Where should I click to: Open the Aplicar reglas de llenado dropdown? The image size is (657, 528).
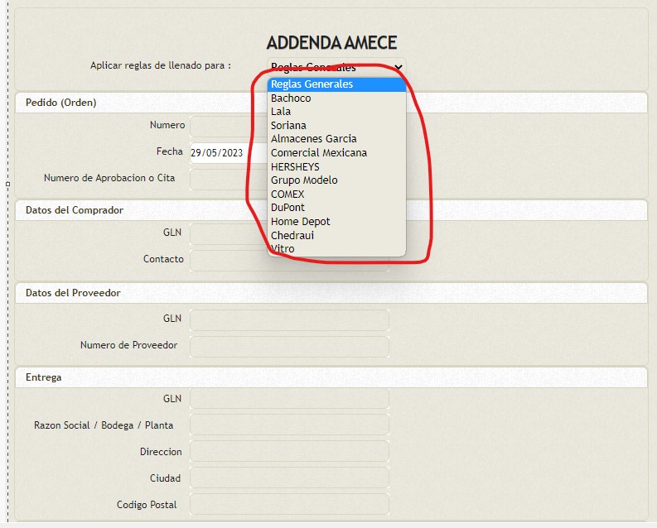click(336, 67)
